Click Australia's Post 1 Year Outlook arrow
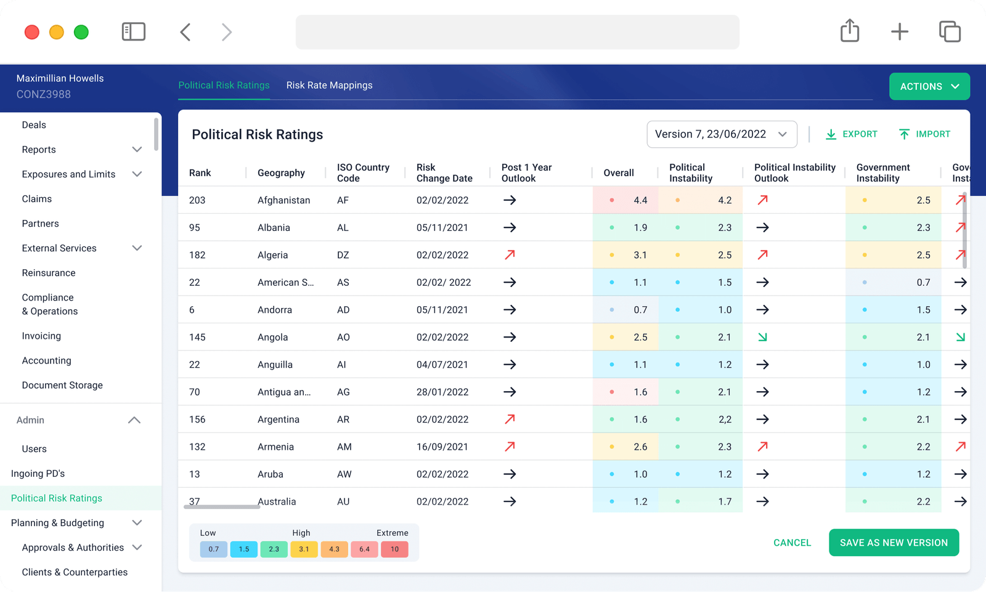986x592 pixels. click(510, 501)
